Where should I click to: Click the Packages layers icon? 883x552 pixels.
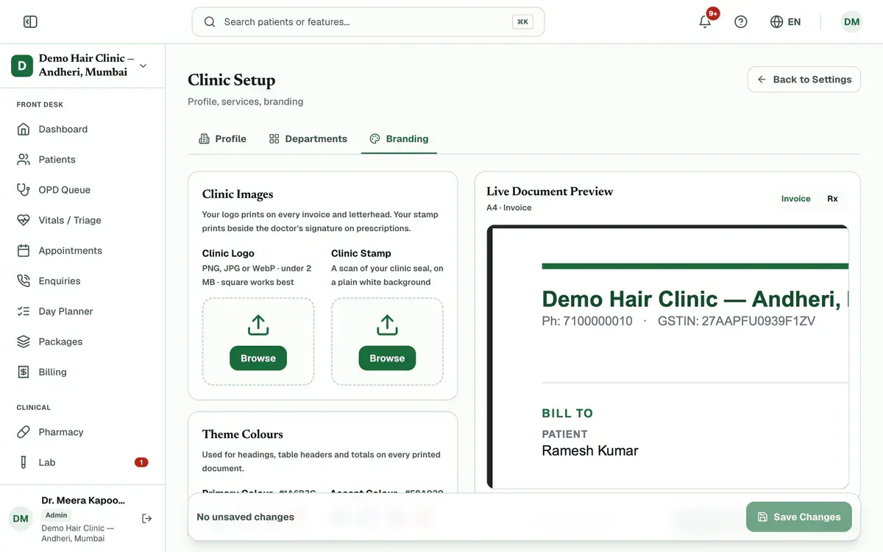(x=24, y=342)
